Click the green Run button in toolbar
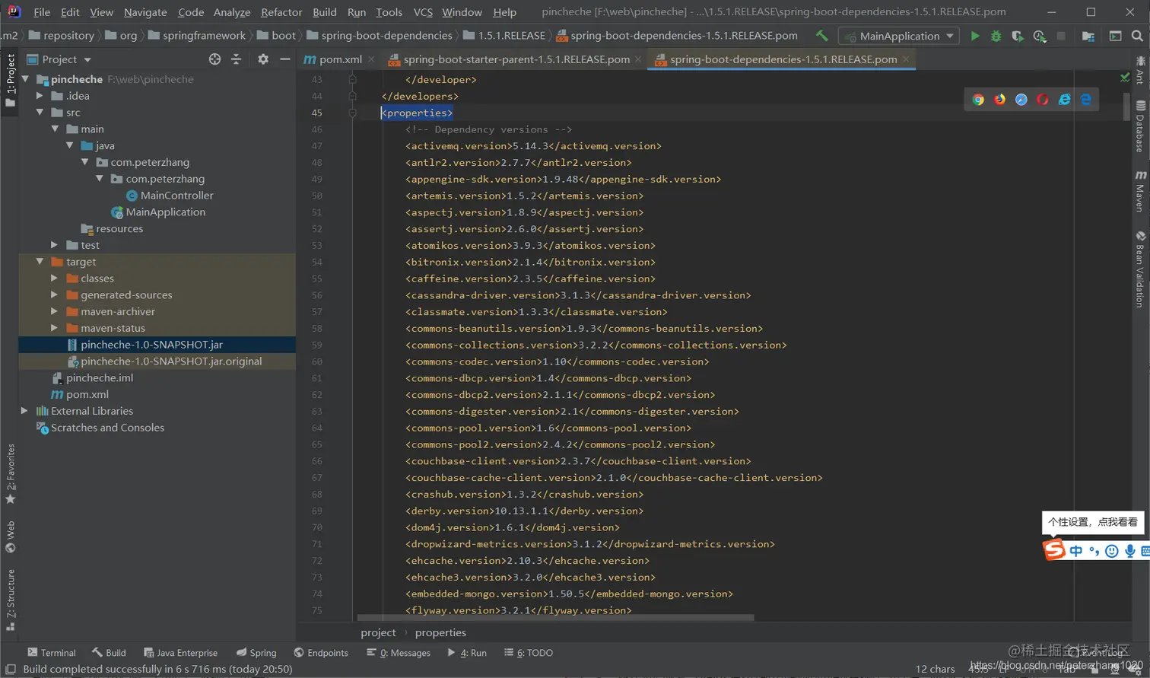The height and width of the screenshot is (678, 1150). click(974, 36)
